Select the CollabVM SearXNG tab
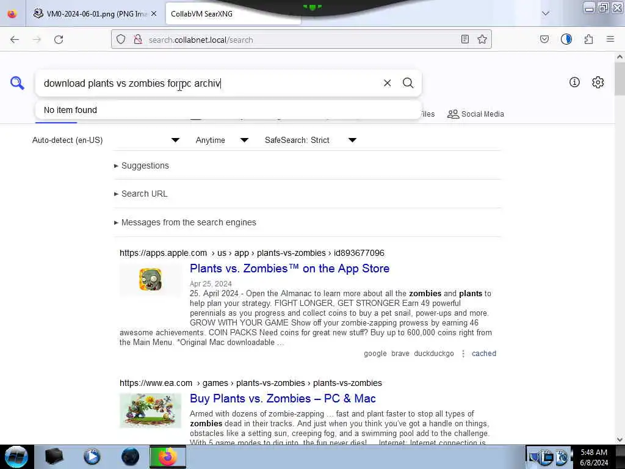The image size is (625, 469). 233,13
